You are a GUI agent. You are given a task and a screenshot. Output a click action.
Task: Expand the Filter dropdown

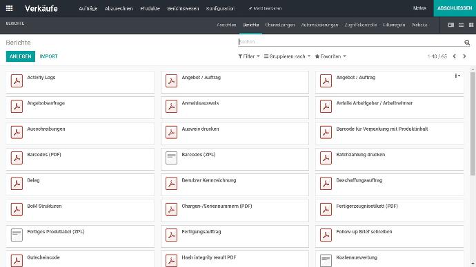[249, 56]
